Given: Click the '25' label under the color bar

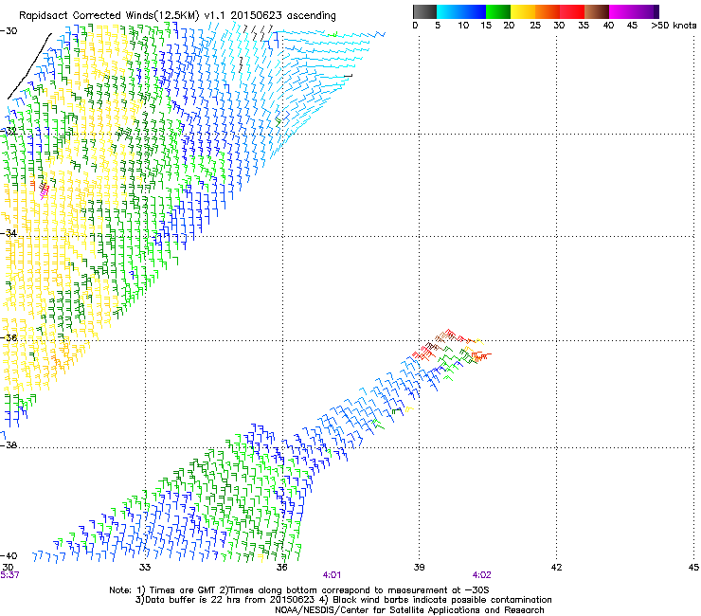Looking at the screenshot, I should [535, 26].
